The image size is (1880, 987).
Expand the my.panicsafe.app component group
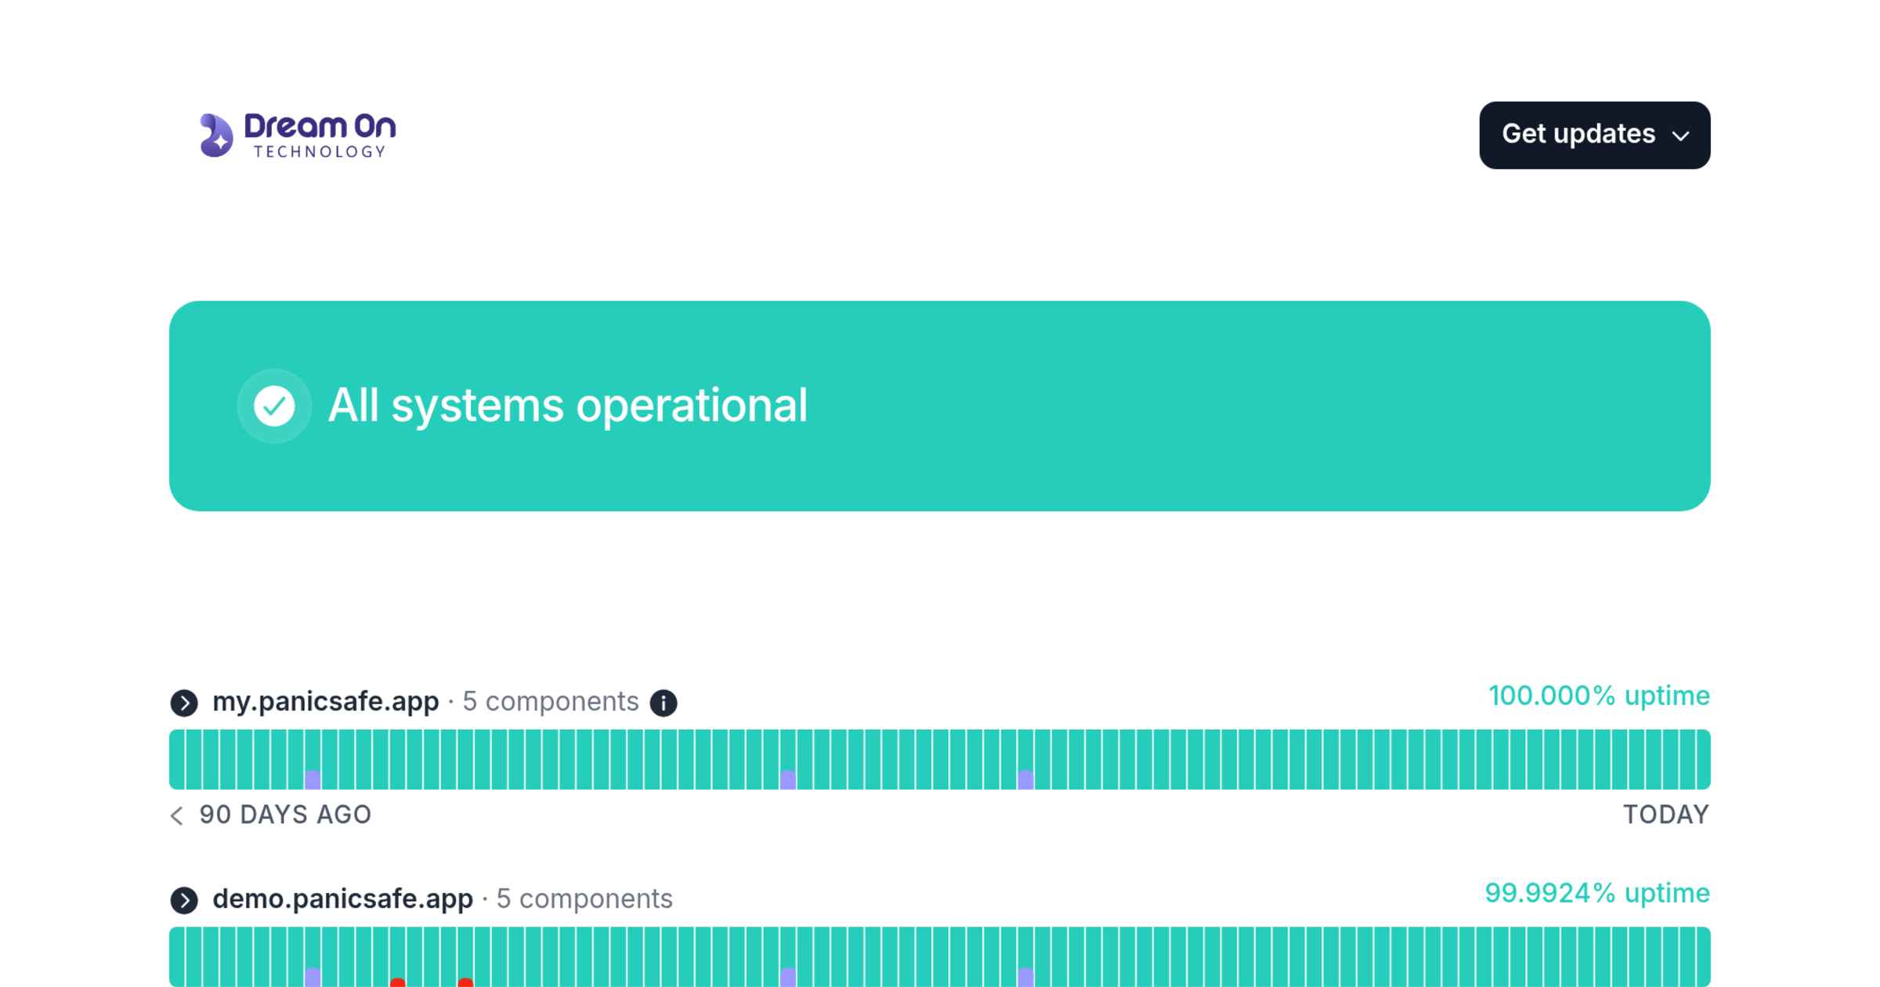click(184, 703)
